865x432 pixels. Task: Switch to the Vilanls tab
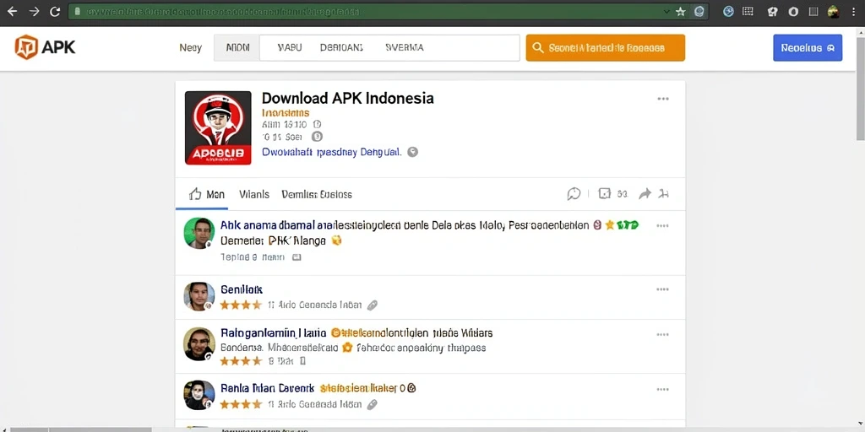click(254, 195)
